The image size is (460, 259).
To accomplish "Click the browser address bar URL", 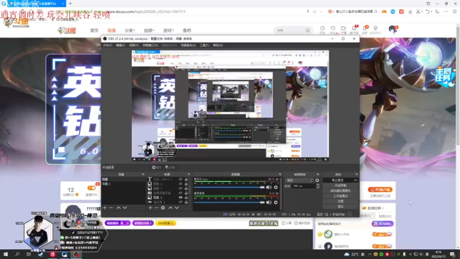I will [147, 12].
